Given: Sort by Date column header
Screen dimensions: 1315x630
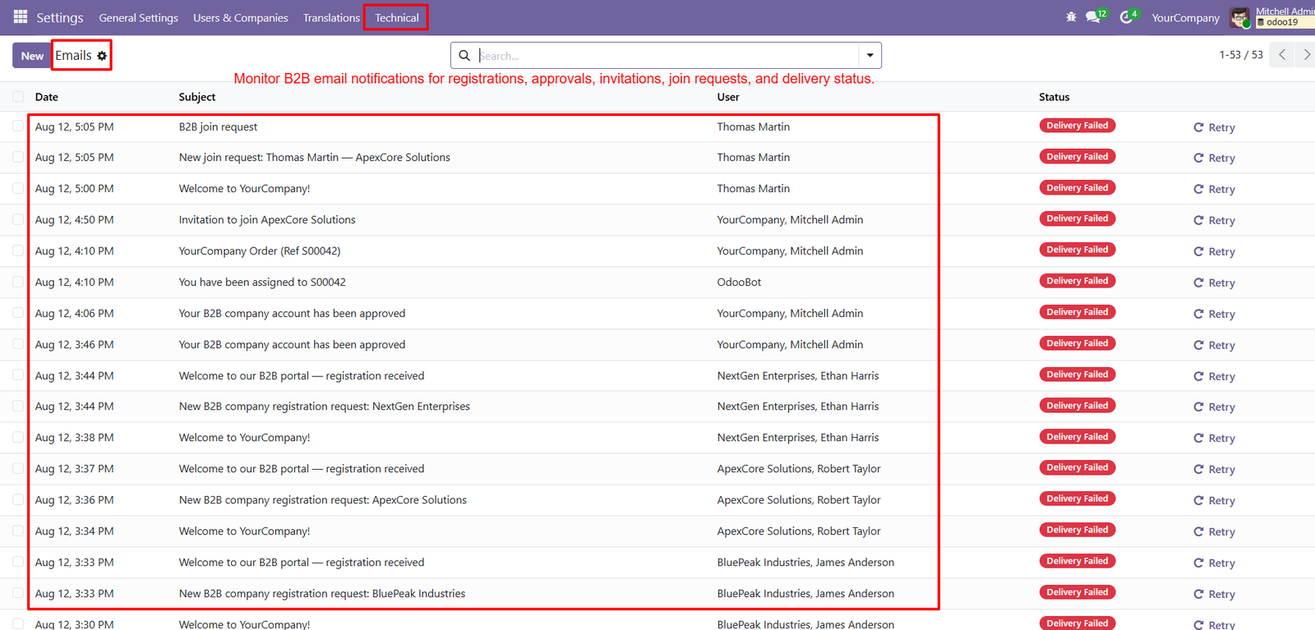Looking at the screenshot, I should [47, 97].
